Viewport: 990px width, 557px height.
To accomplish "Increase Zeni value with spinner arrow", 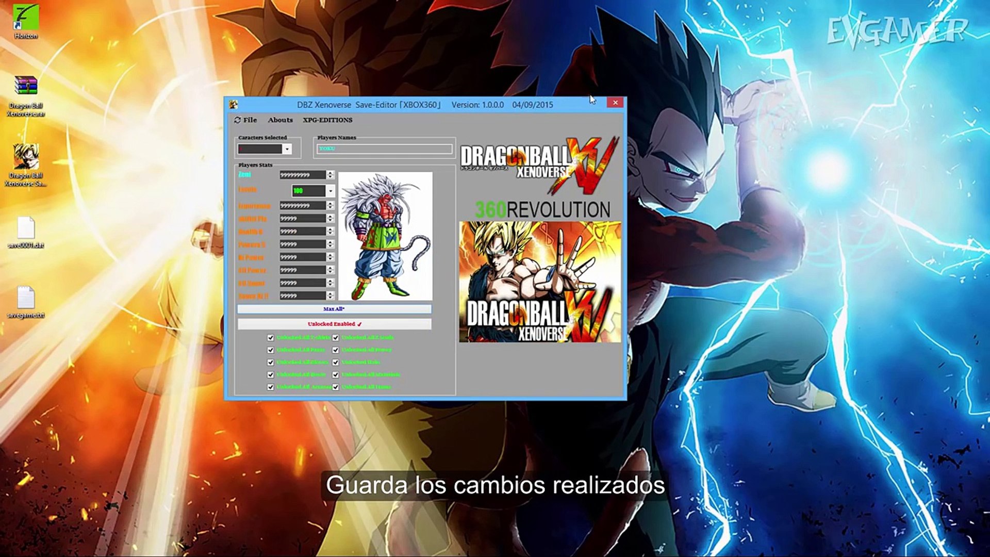I will coord(331,173).
